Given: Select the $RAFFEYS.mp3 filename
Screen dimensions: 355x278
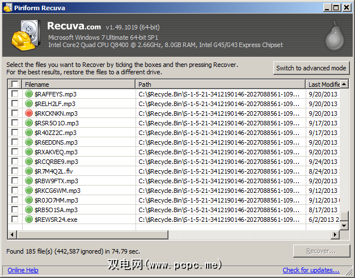Looking at the screenshot, I should point(56,94).
